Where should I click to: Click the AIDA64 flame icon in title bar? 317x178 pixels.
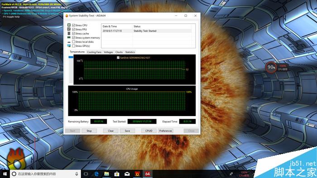coord(67,16)
